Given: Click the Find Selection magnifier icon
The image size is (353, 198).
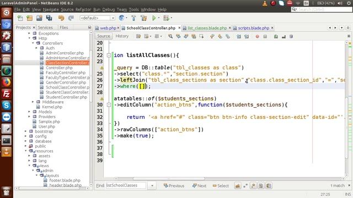Looking at the screenshot, I should (x=170, y=36).
